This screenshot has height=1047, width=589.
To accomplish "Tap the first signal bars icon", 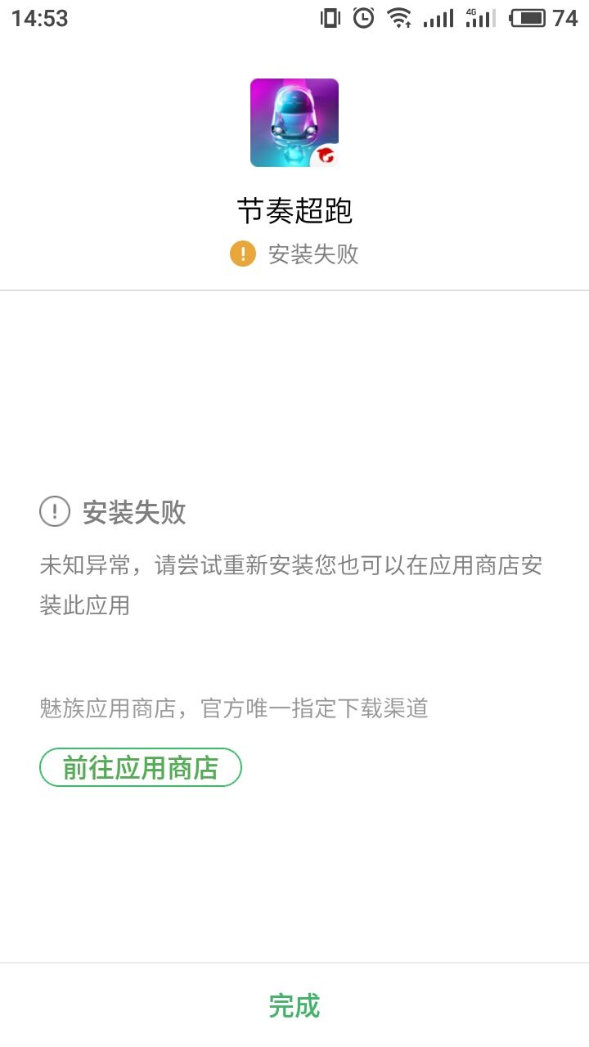I will pyautogui.click(x=438, y=18).
